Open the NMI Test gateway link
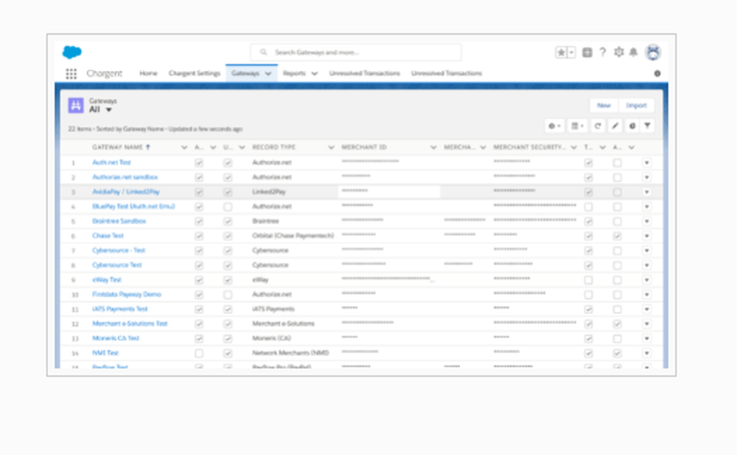This screenshot has height=455, width=737. pyautogui.click(x=105, y=353)
